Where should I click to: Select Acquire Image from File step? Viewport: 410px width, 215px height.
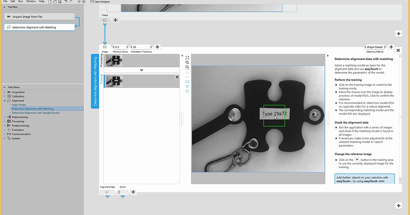(x=39, y=17)
